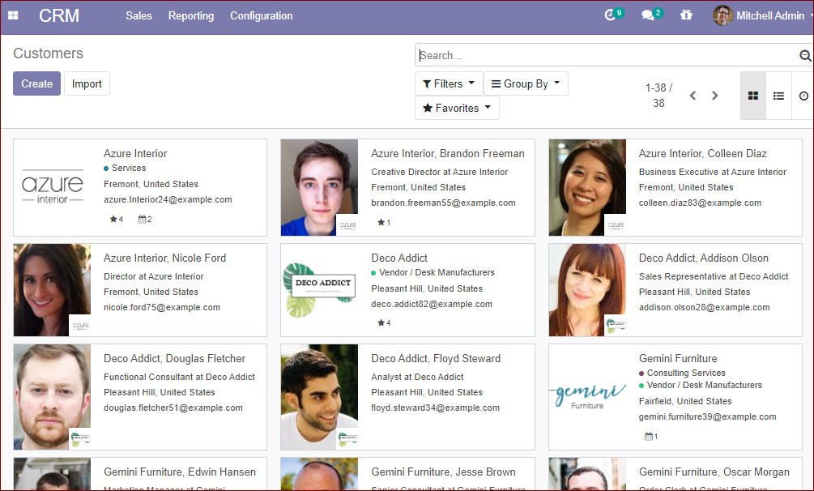The height and width of the screenshot is (491, 814).
Task: Open the Reporting menu
Action: tap(191, 15)
